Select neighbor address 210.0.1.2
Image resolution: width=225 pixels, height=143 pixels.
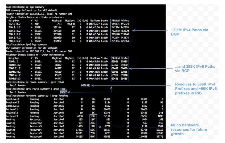point(14,27)
